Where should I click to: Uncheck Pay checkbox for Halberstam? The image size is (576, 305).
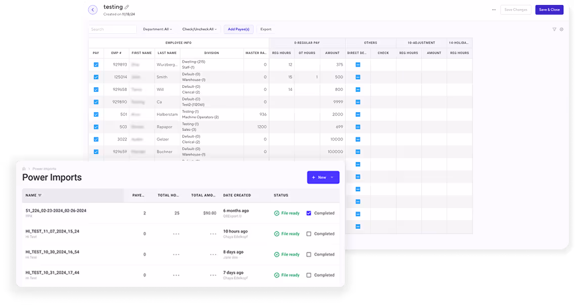[96, 115]
